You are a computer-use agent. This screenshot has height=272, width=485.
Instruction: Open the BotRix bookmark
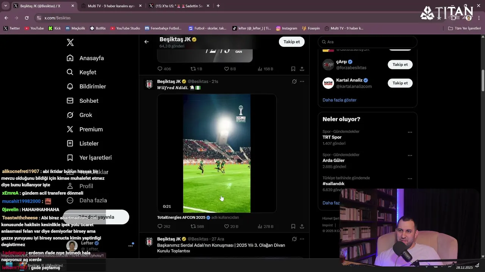(x=98, y=28)
